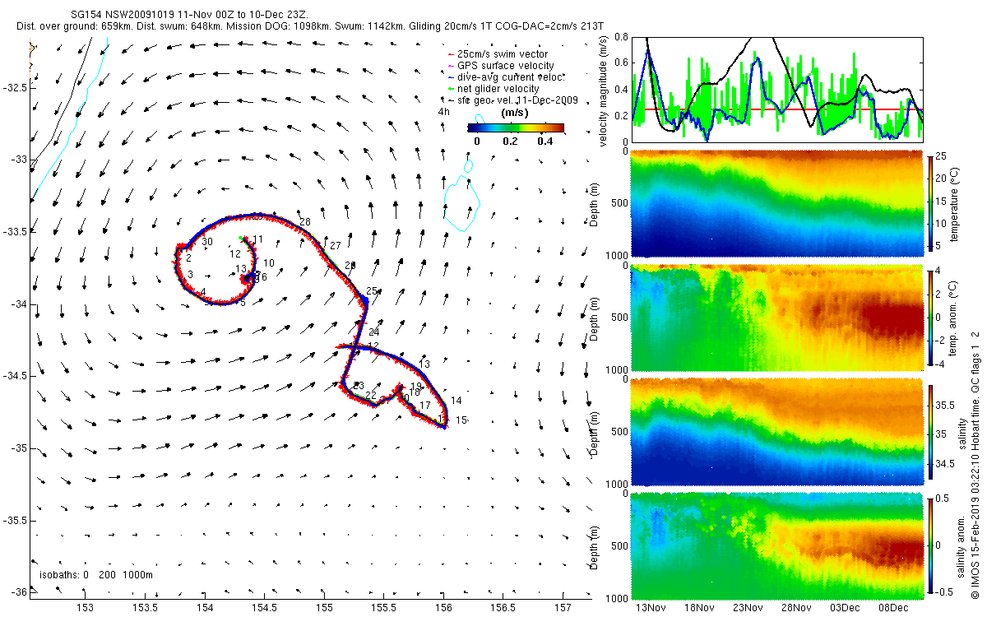Click day label '24' on glider track
The height and width of the screenshot is (617, 987).
pyautogui.click(x=374, y=332)
